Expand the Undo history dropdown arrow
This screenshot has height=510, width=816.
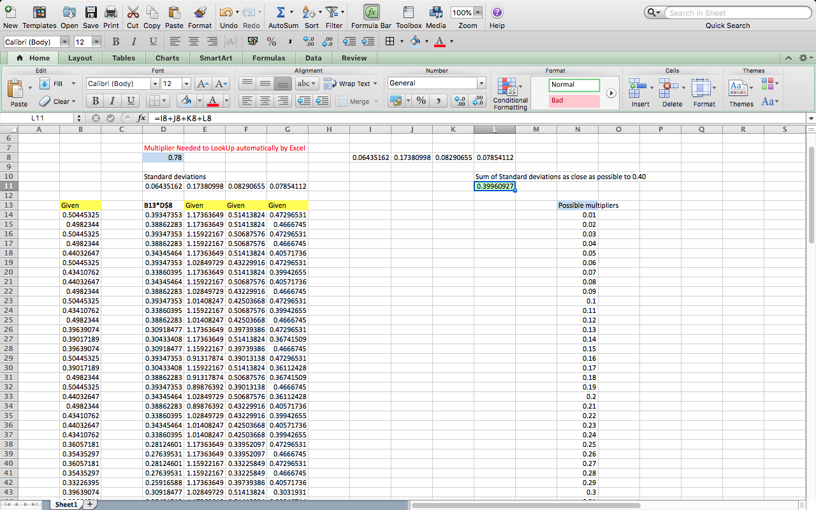[x=237, y=13]
